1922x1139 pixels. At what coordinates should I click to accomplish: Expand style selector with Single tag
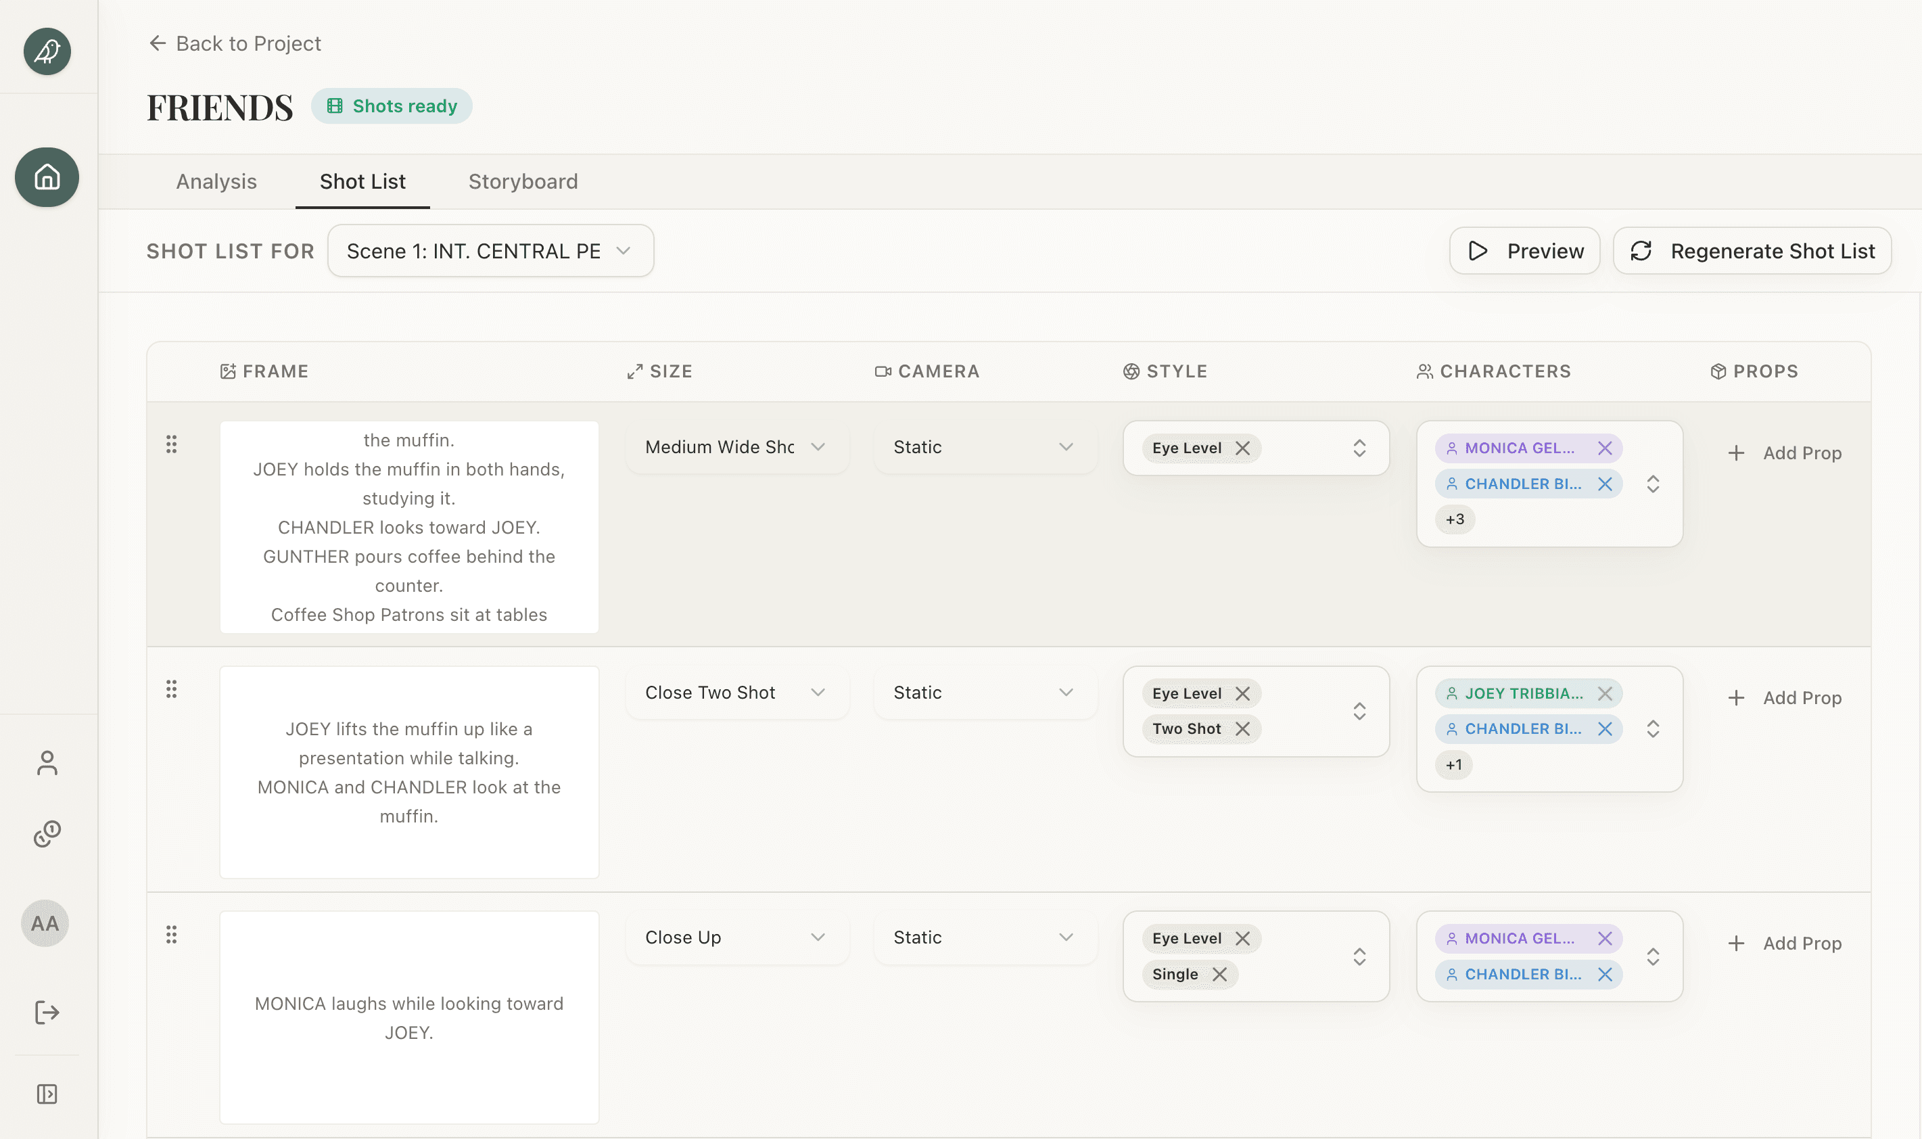click(1359, 957)
